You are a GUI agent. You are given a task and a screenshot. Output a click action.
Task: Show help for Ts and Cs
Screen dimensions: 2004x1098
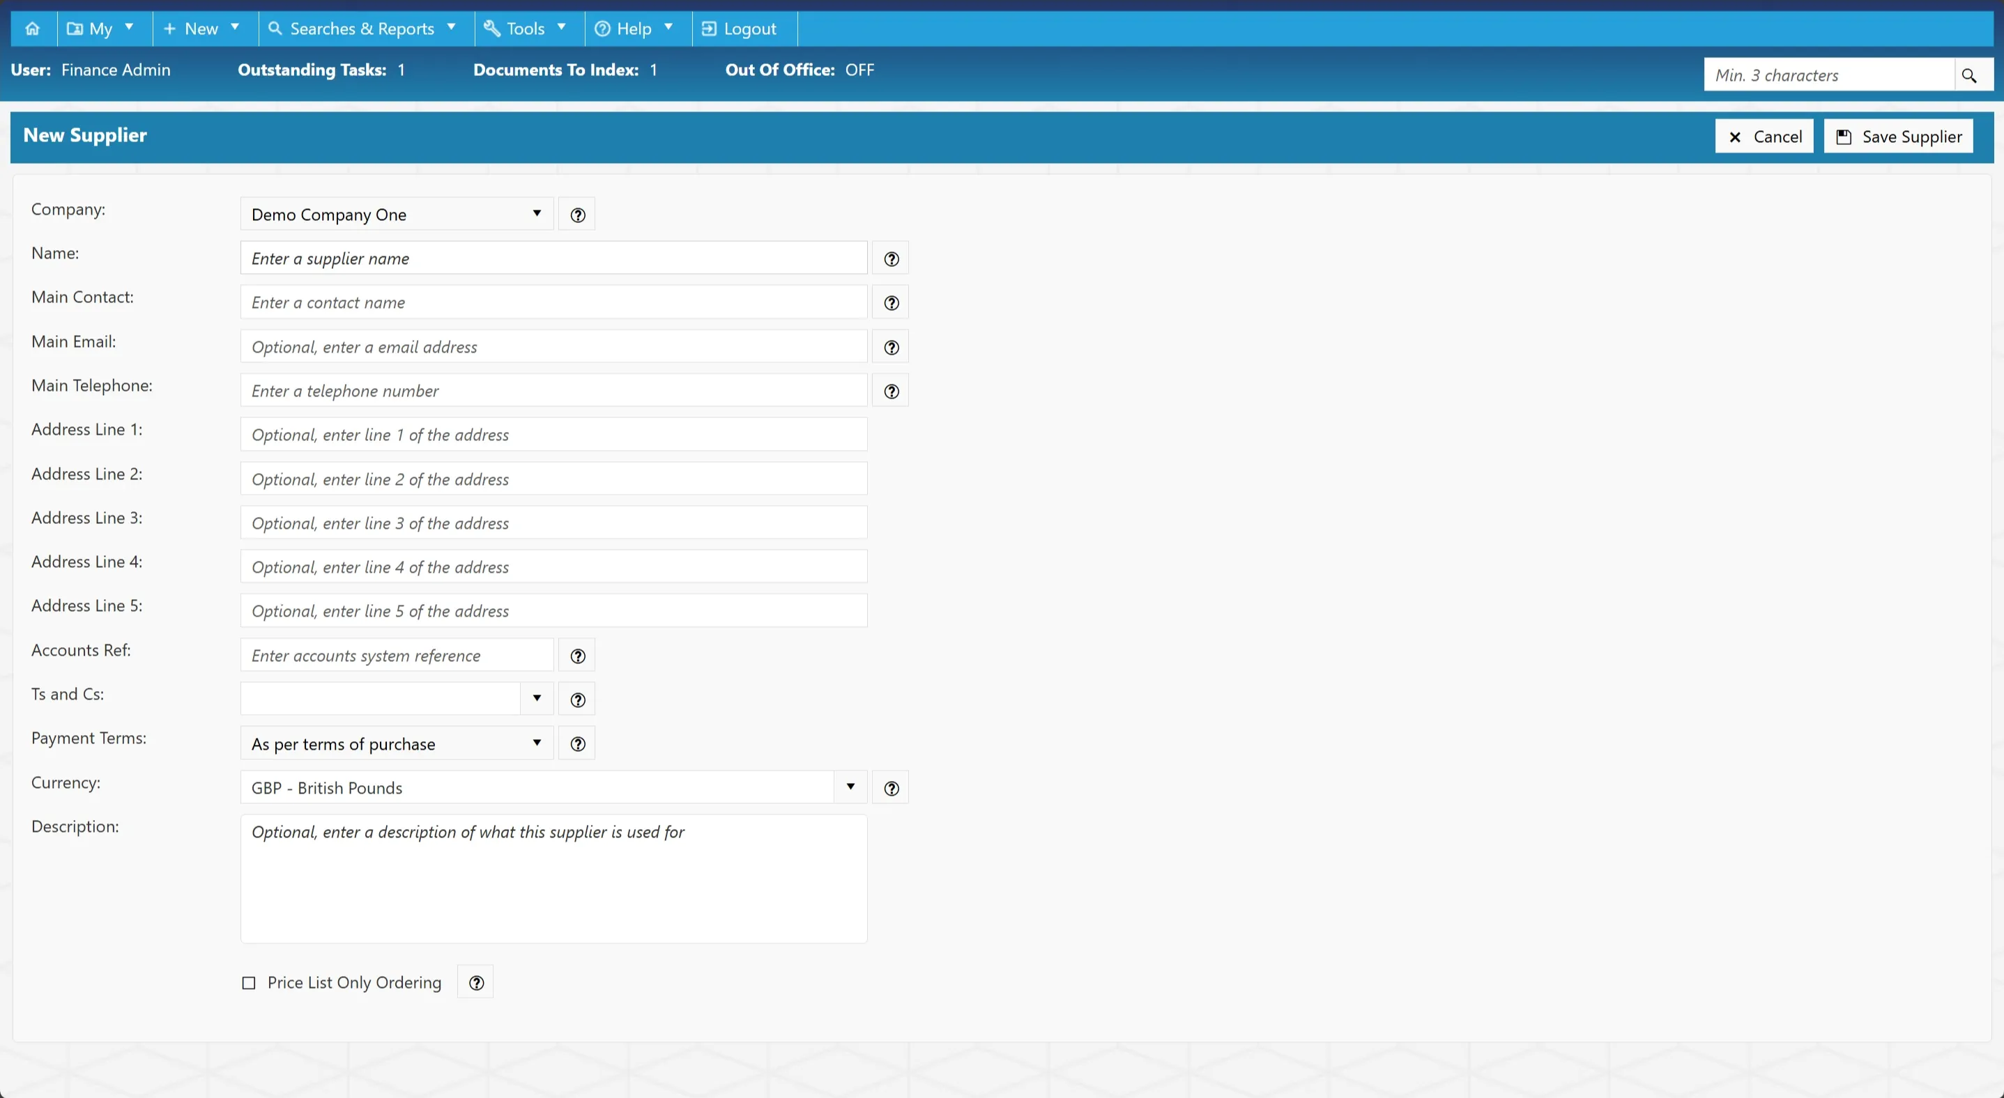click(x=577, y=700)
